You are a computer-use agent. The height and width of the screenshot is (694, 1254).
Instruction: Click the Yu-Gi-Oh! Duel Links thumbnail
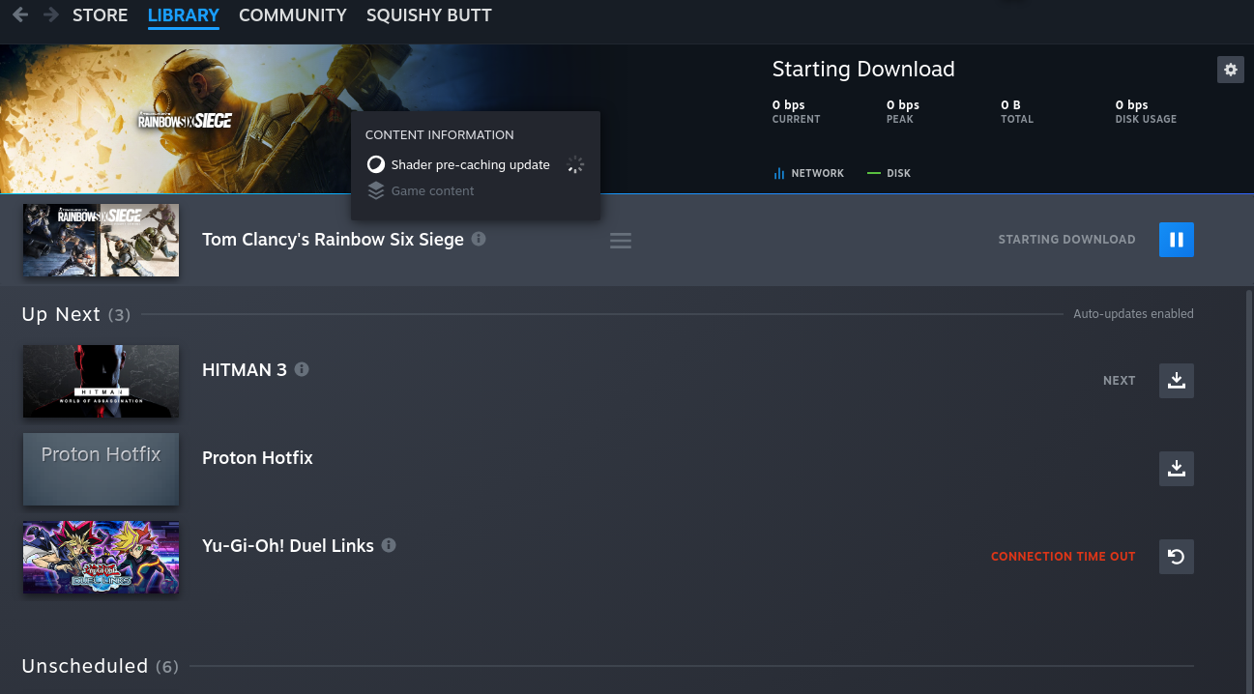point(101,557)
